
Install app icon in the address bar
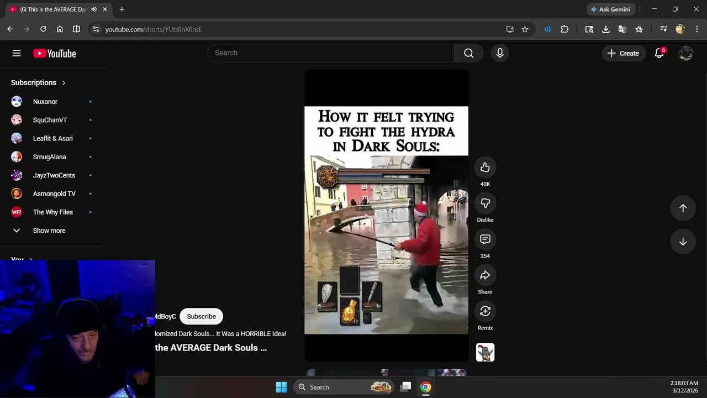pos(510,29)
